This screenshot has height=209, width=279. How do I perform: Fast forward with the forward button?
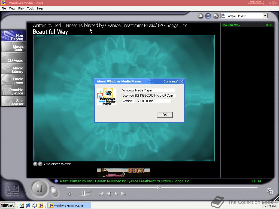[116, 194]
